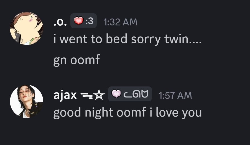Open the cartoon avatar of user .o.
Viewport: 250px width, 145px height.
(x=27, y=29)
